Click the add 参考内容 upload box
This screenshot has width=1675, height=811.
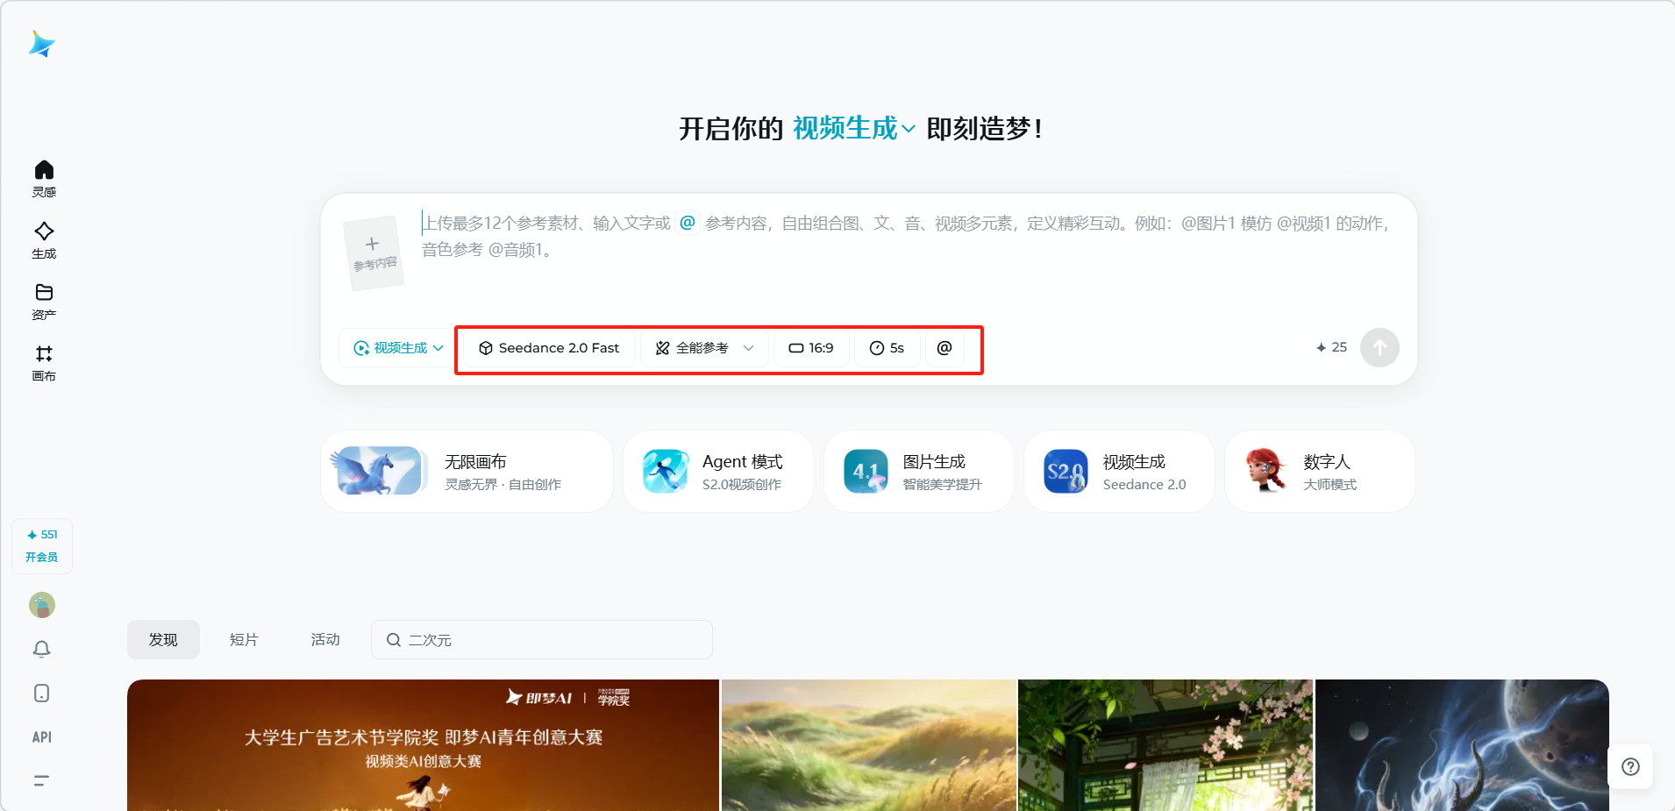tap(374, 253)
